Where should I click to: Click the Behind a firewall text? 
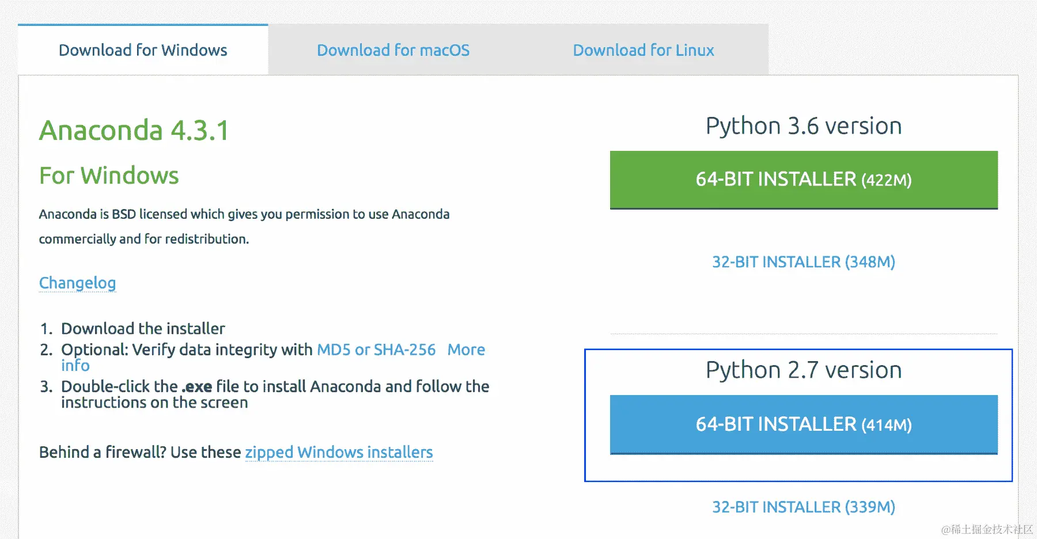coord(139,452)
